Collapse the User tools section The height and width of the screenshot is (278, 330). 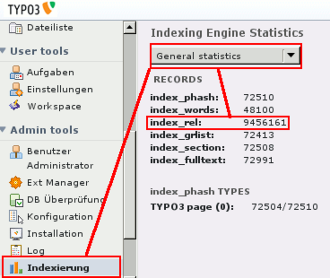3,50
